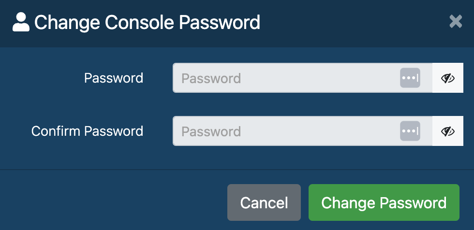Screen dimensions: 474x230
Task: Reveal Confirm Password using its eye icon
Action: pyautogui.click(x=448, y=131)
